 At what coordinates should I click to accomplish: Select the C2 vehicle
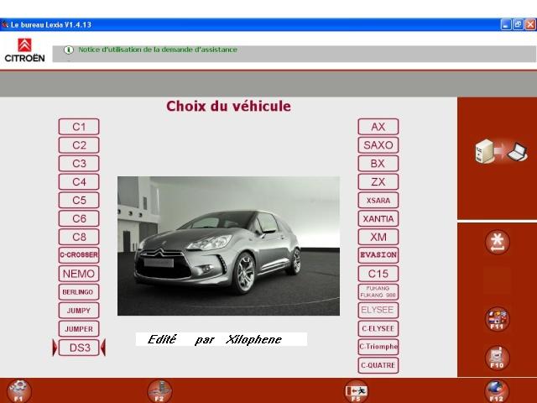pos(79,145)
